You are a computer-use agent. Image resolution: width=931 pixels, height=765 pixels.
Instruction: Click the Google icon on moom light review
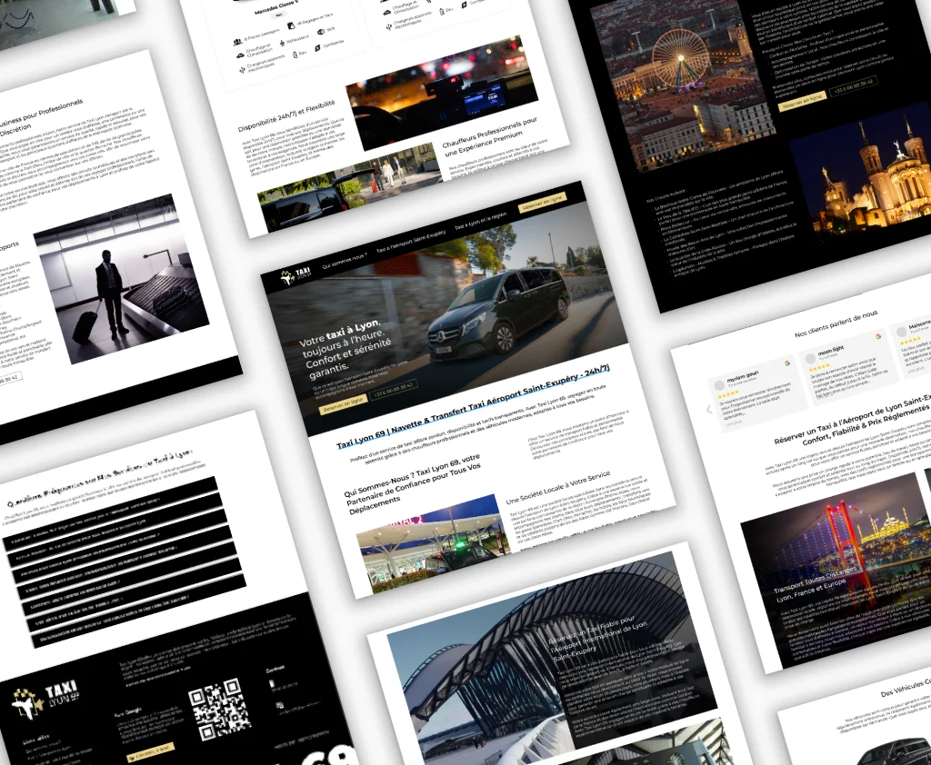879,336
